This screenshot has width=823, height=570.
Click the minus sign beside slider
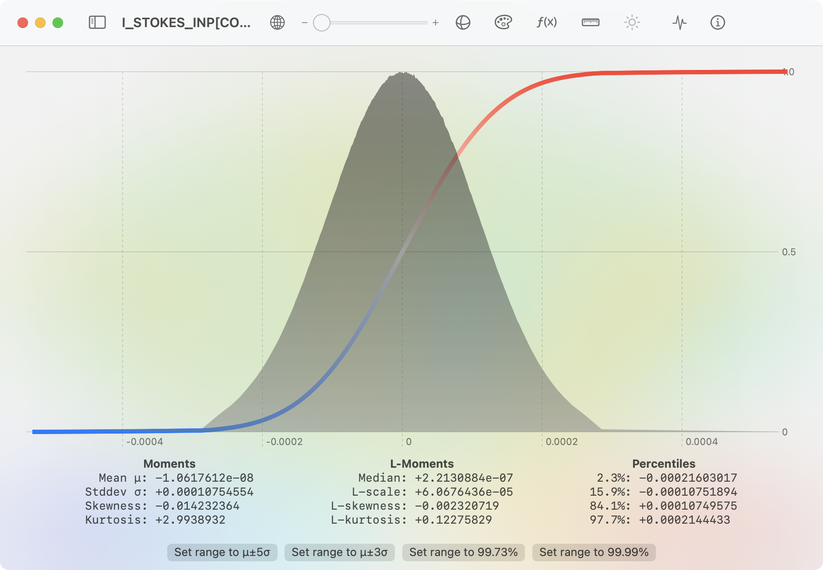(x=305, y=23)
